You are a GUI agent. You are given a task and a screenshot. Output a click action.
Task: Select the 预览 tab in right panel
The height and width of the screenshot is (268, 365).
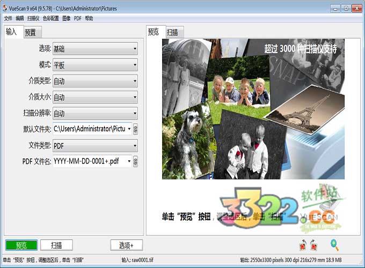point(156,32)
